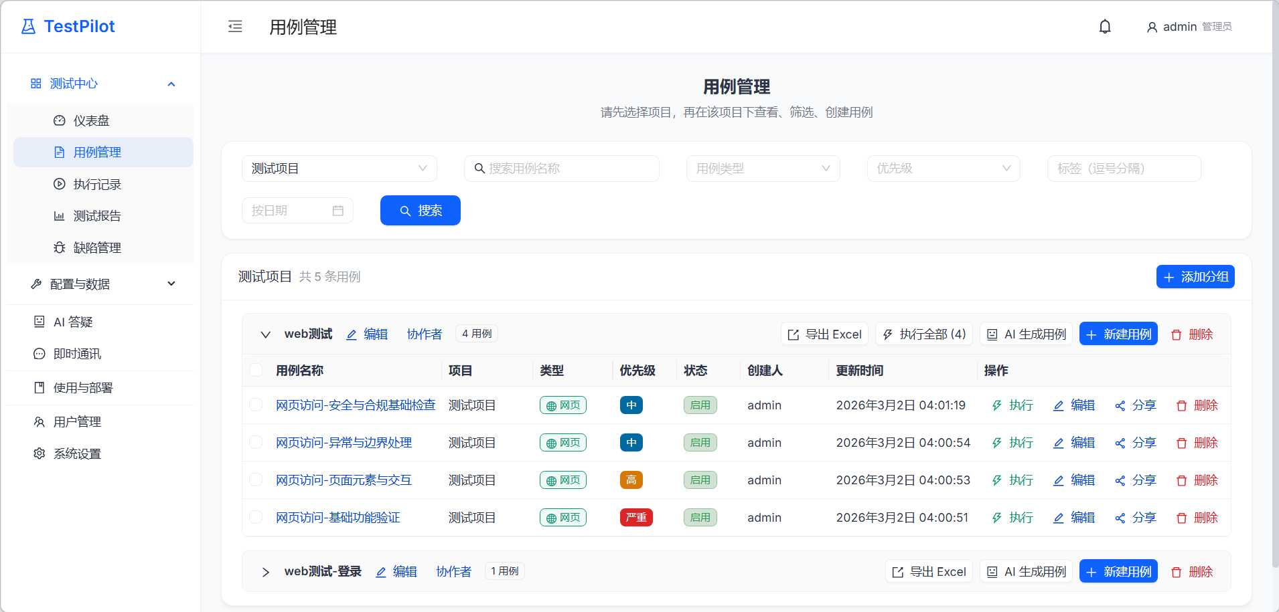Tick the select-all checkbox in table header
The width and height of the screenshot is (1279, 612).
(x=256, y=371)
